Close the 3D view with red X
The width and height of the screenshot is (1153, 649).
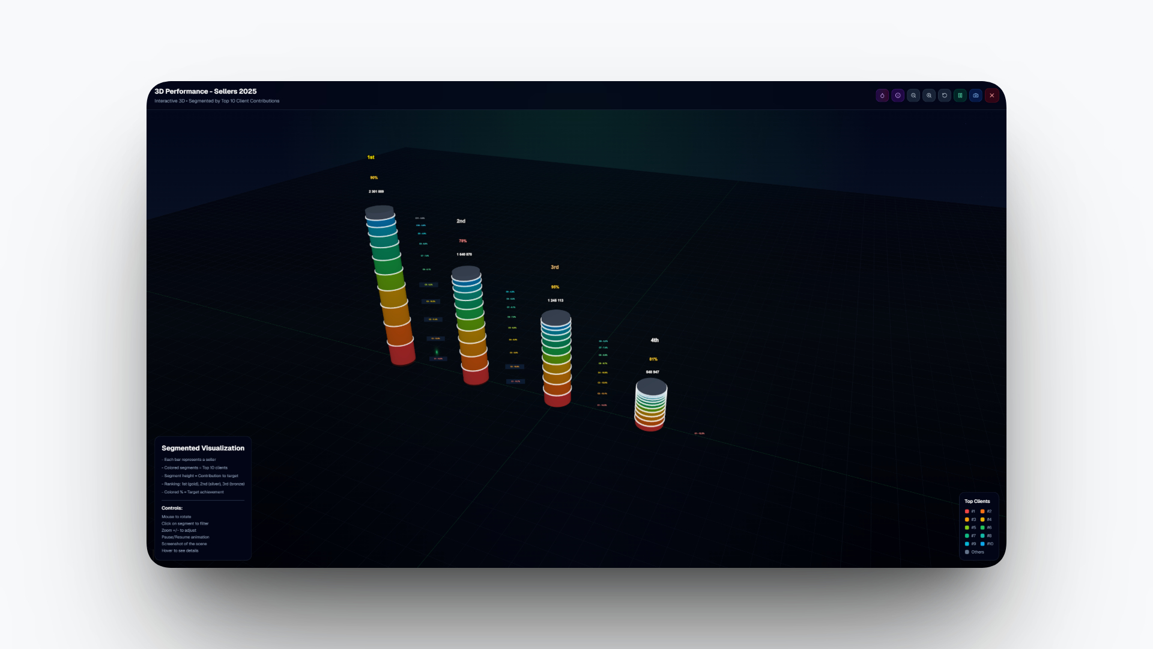click(x=992, y=96)
